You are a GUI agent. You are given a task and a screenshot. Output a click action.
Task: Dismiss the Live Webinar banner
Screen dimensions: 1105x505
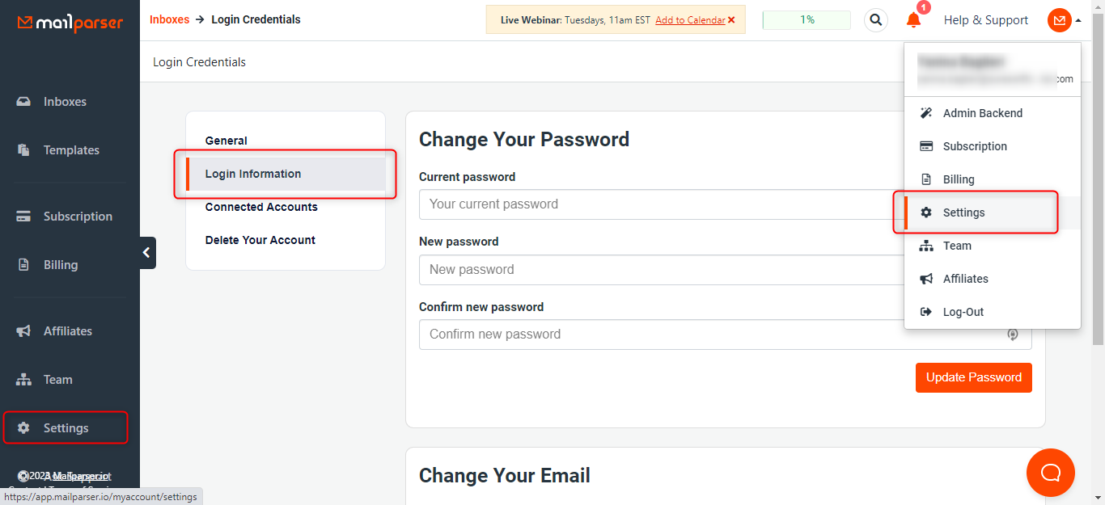point(731,20)
